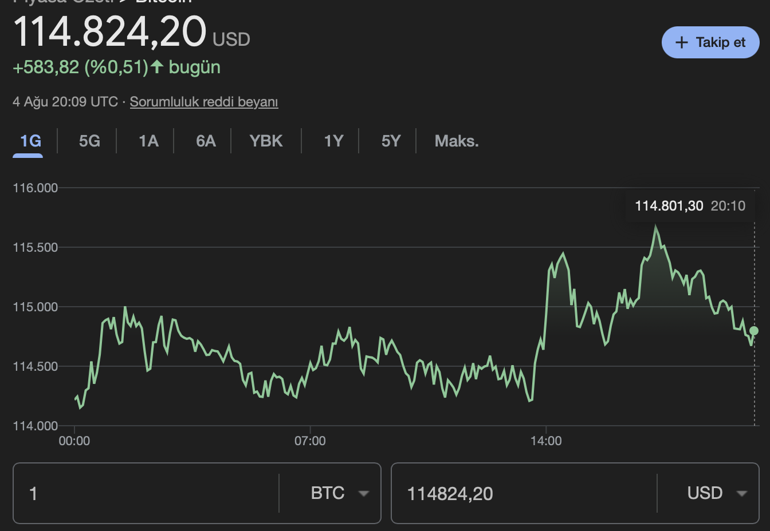The height and width of the screenshot is (531, 770).
Task: Open the Sorumluluk reddi beyanı link
Action: [x=204, y=102]
